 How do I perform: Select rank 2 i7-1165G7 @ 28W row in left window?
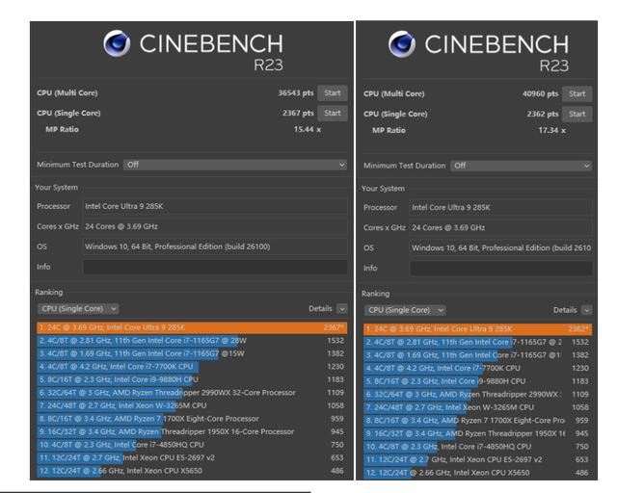192,341
